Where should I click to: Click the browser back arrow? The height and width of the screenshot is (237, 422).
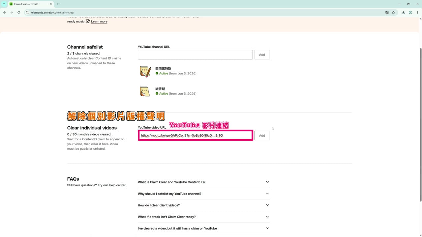pos(4,13)
